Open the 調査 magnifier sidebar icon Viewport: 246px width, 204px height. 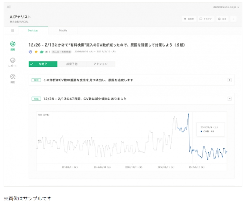coord(13,77)
